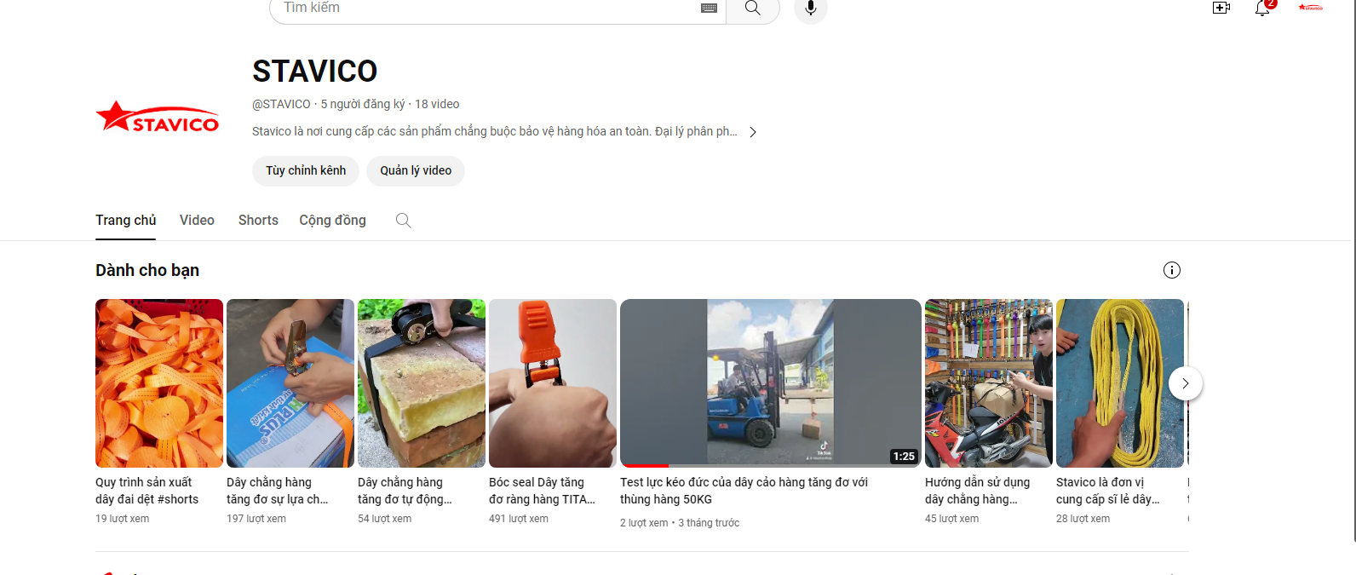Open the notifications bell

point(1262,9)
